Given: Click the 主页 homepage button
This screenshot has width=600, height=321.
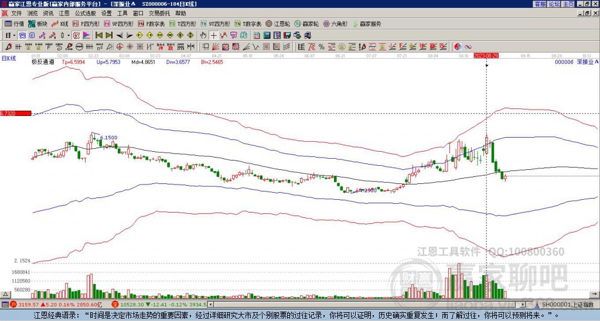Looking at the screenshot, I should coord(568,4).
